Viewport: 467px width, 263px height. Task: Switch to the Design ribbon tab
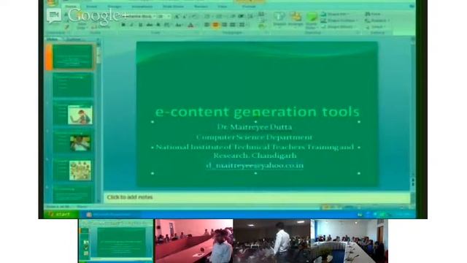[114, 6]
